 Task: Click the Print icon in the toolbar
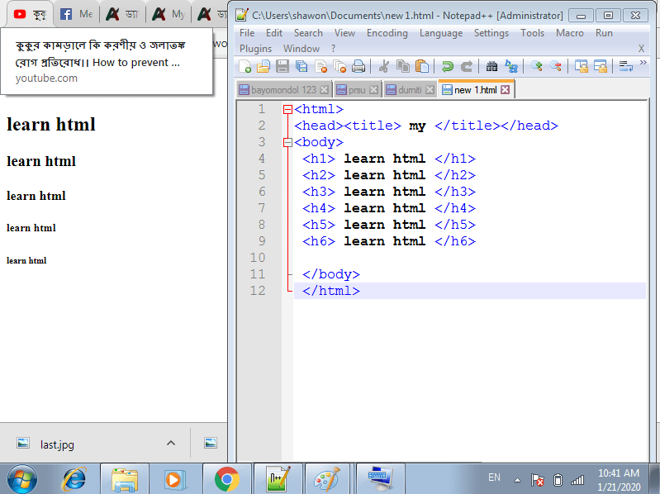[x=358, y=67]
